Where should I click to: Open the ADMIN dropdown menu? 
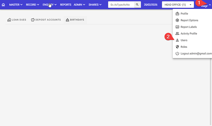tap(79, 5)
